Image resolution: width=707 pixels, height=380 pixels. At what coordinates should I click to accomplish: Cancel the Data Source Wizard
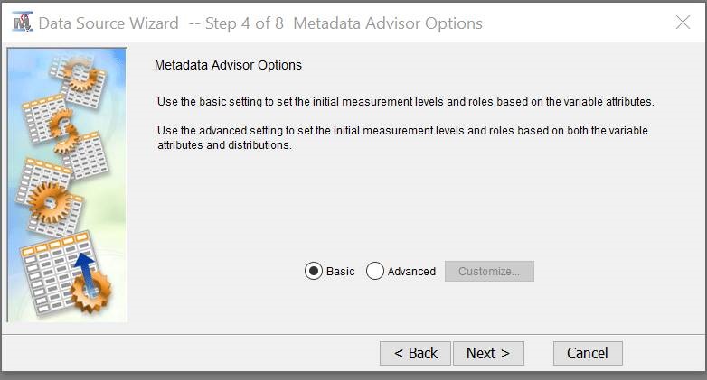588,353
